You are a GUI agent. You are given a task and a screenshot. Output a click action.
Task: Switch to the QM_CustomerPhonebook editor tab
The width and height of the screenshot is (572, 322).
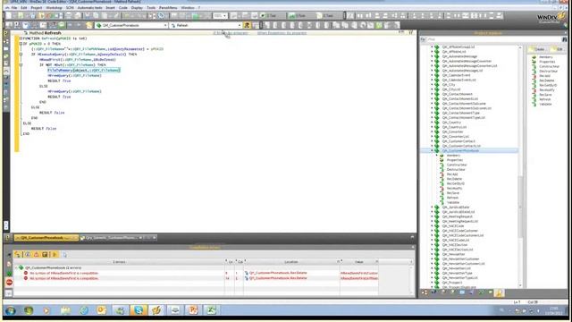pyautogui.click(x=46, y=238)
